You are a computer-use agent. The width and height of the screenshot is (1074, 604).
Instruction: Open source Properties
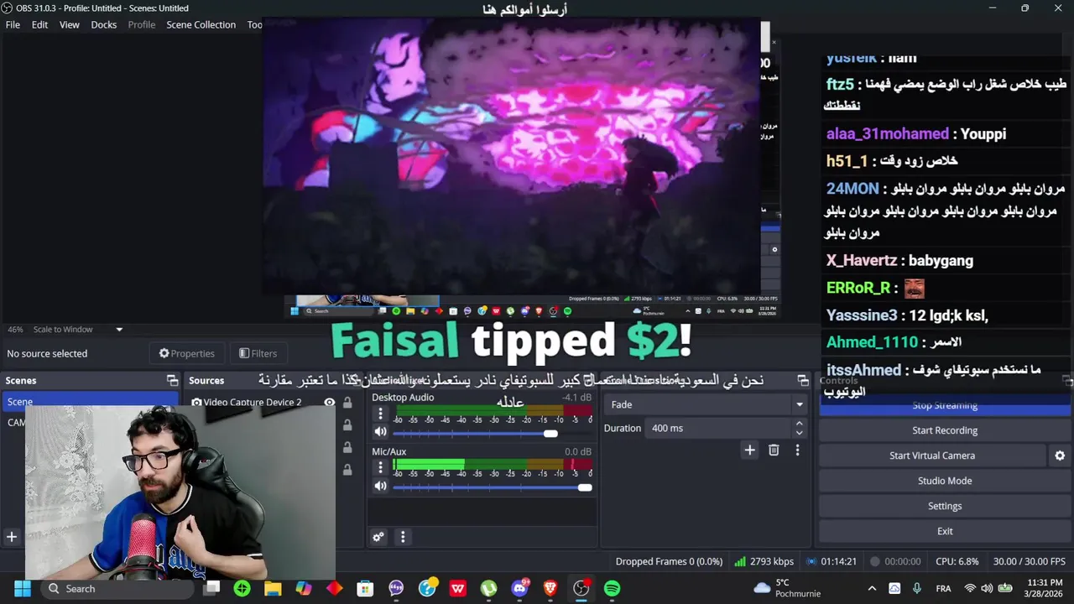(x=186, y=353)
